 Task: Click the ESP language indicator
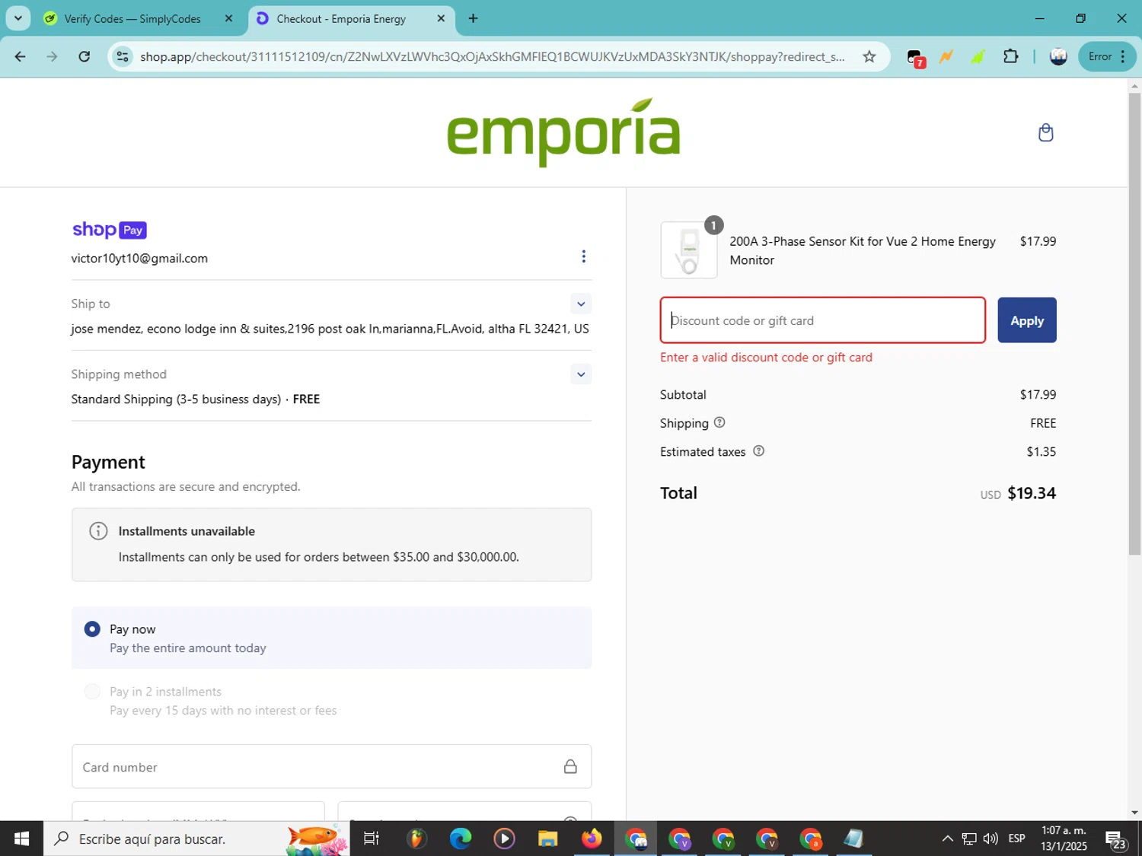click(x=1016, y=838)
